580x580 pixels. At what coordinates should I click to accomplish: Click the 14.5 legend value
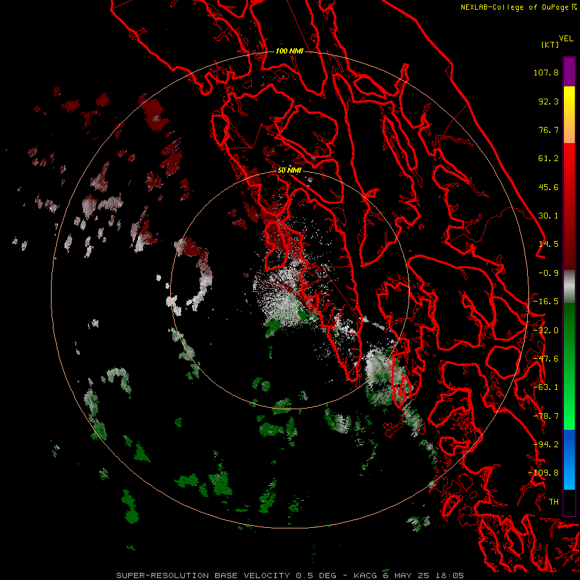pos(548,244)
